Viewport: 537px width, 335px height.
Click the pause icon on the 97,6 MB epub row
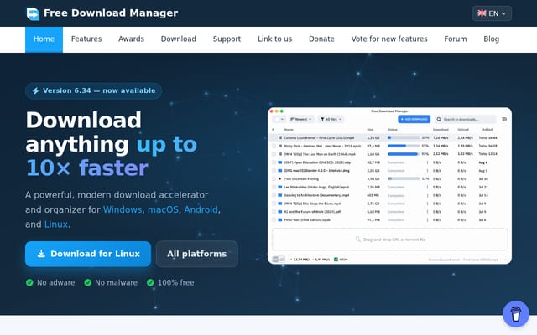[279, 146]
